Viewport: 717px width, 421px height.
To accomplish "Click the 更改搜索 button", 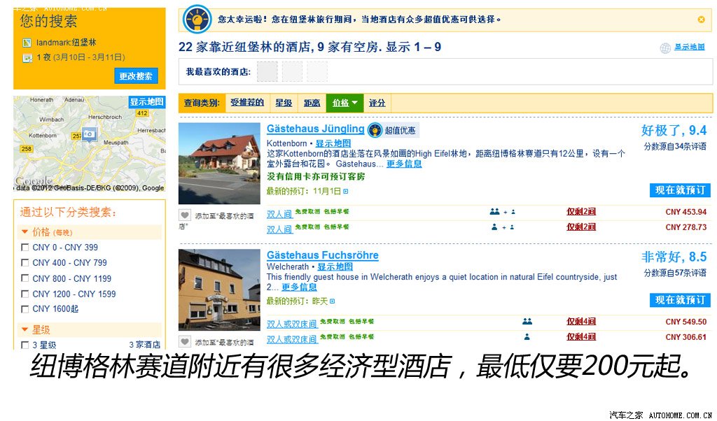I will click(x=136, y=76).
